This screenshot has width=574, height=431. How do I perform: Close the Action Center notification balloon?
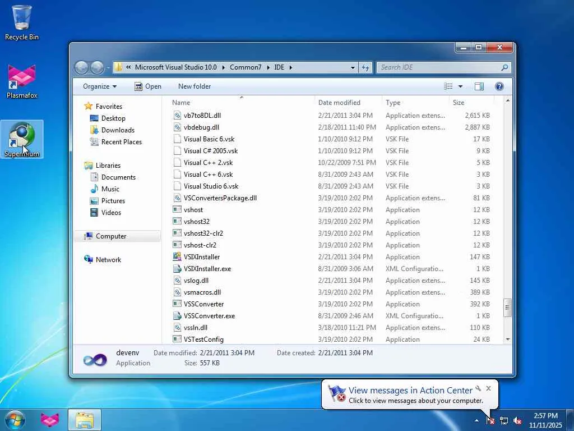click(x=488, y=388)
